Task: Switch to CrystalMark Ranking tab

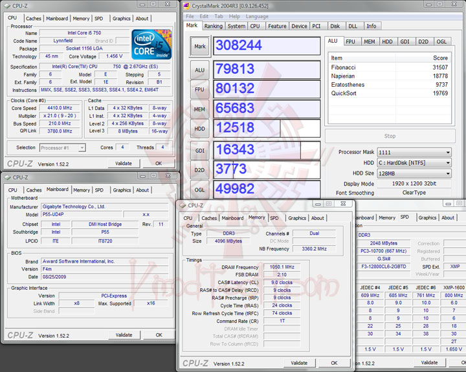Action: 214,26
